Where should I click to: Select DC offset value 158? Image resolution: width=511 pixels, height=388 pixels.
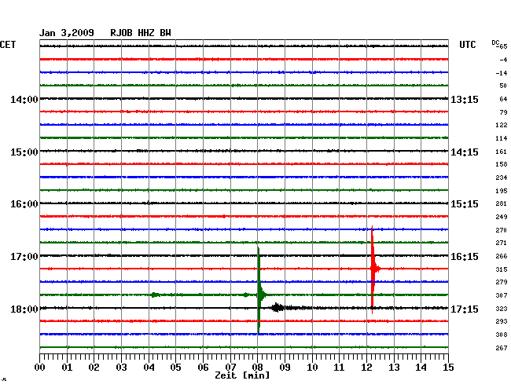point(502,164)
